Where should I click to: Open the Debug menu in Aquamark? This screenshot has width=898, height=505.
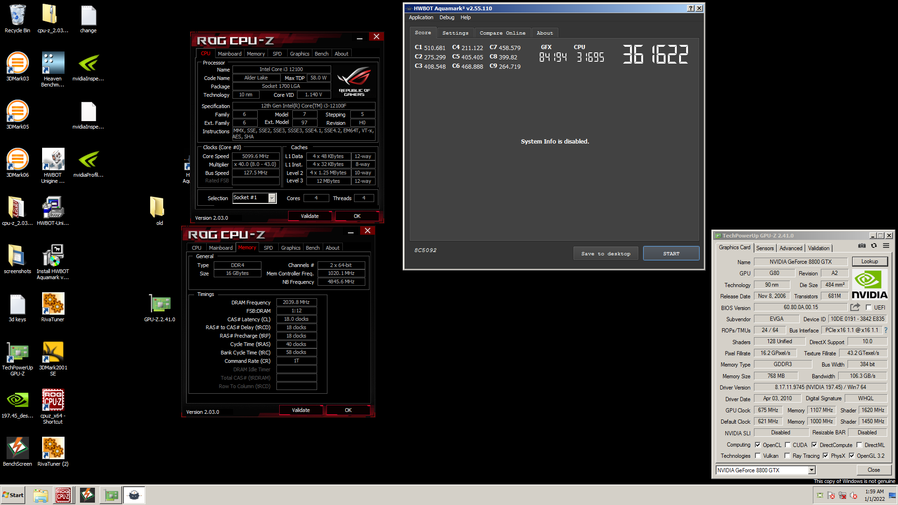coord(447,17)
